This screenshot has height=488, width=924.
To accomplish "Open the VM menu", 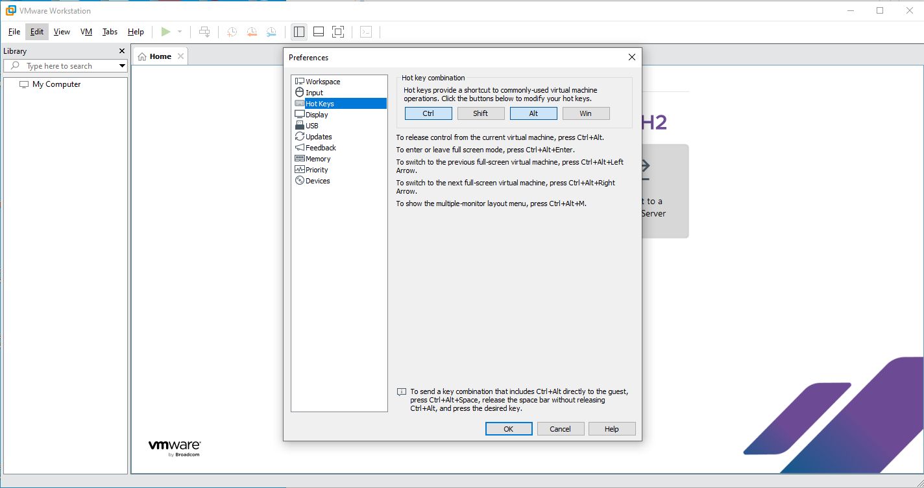I will (x=86, y=32).
